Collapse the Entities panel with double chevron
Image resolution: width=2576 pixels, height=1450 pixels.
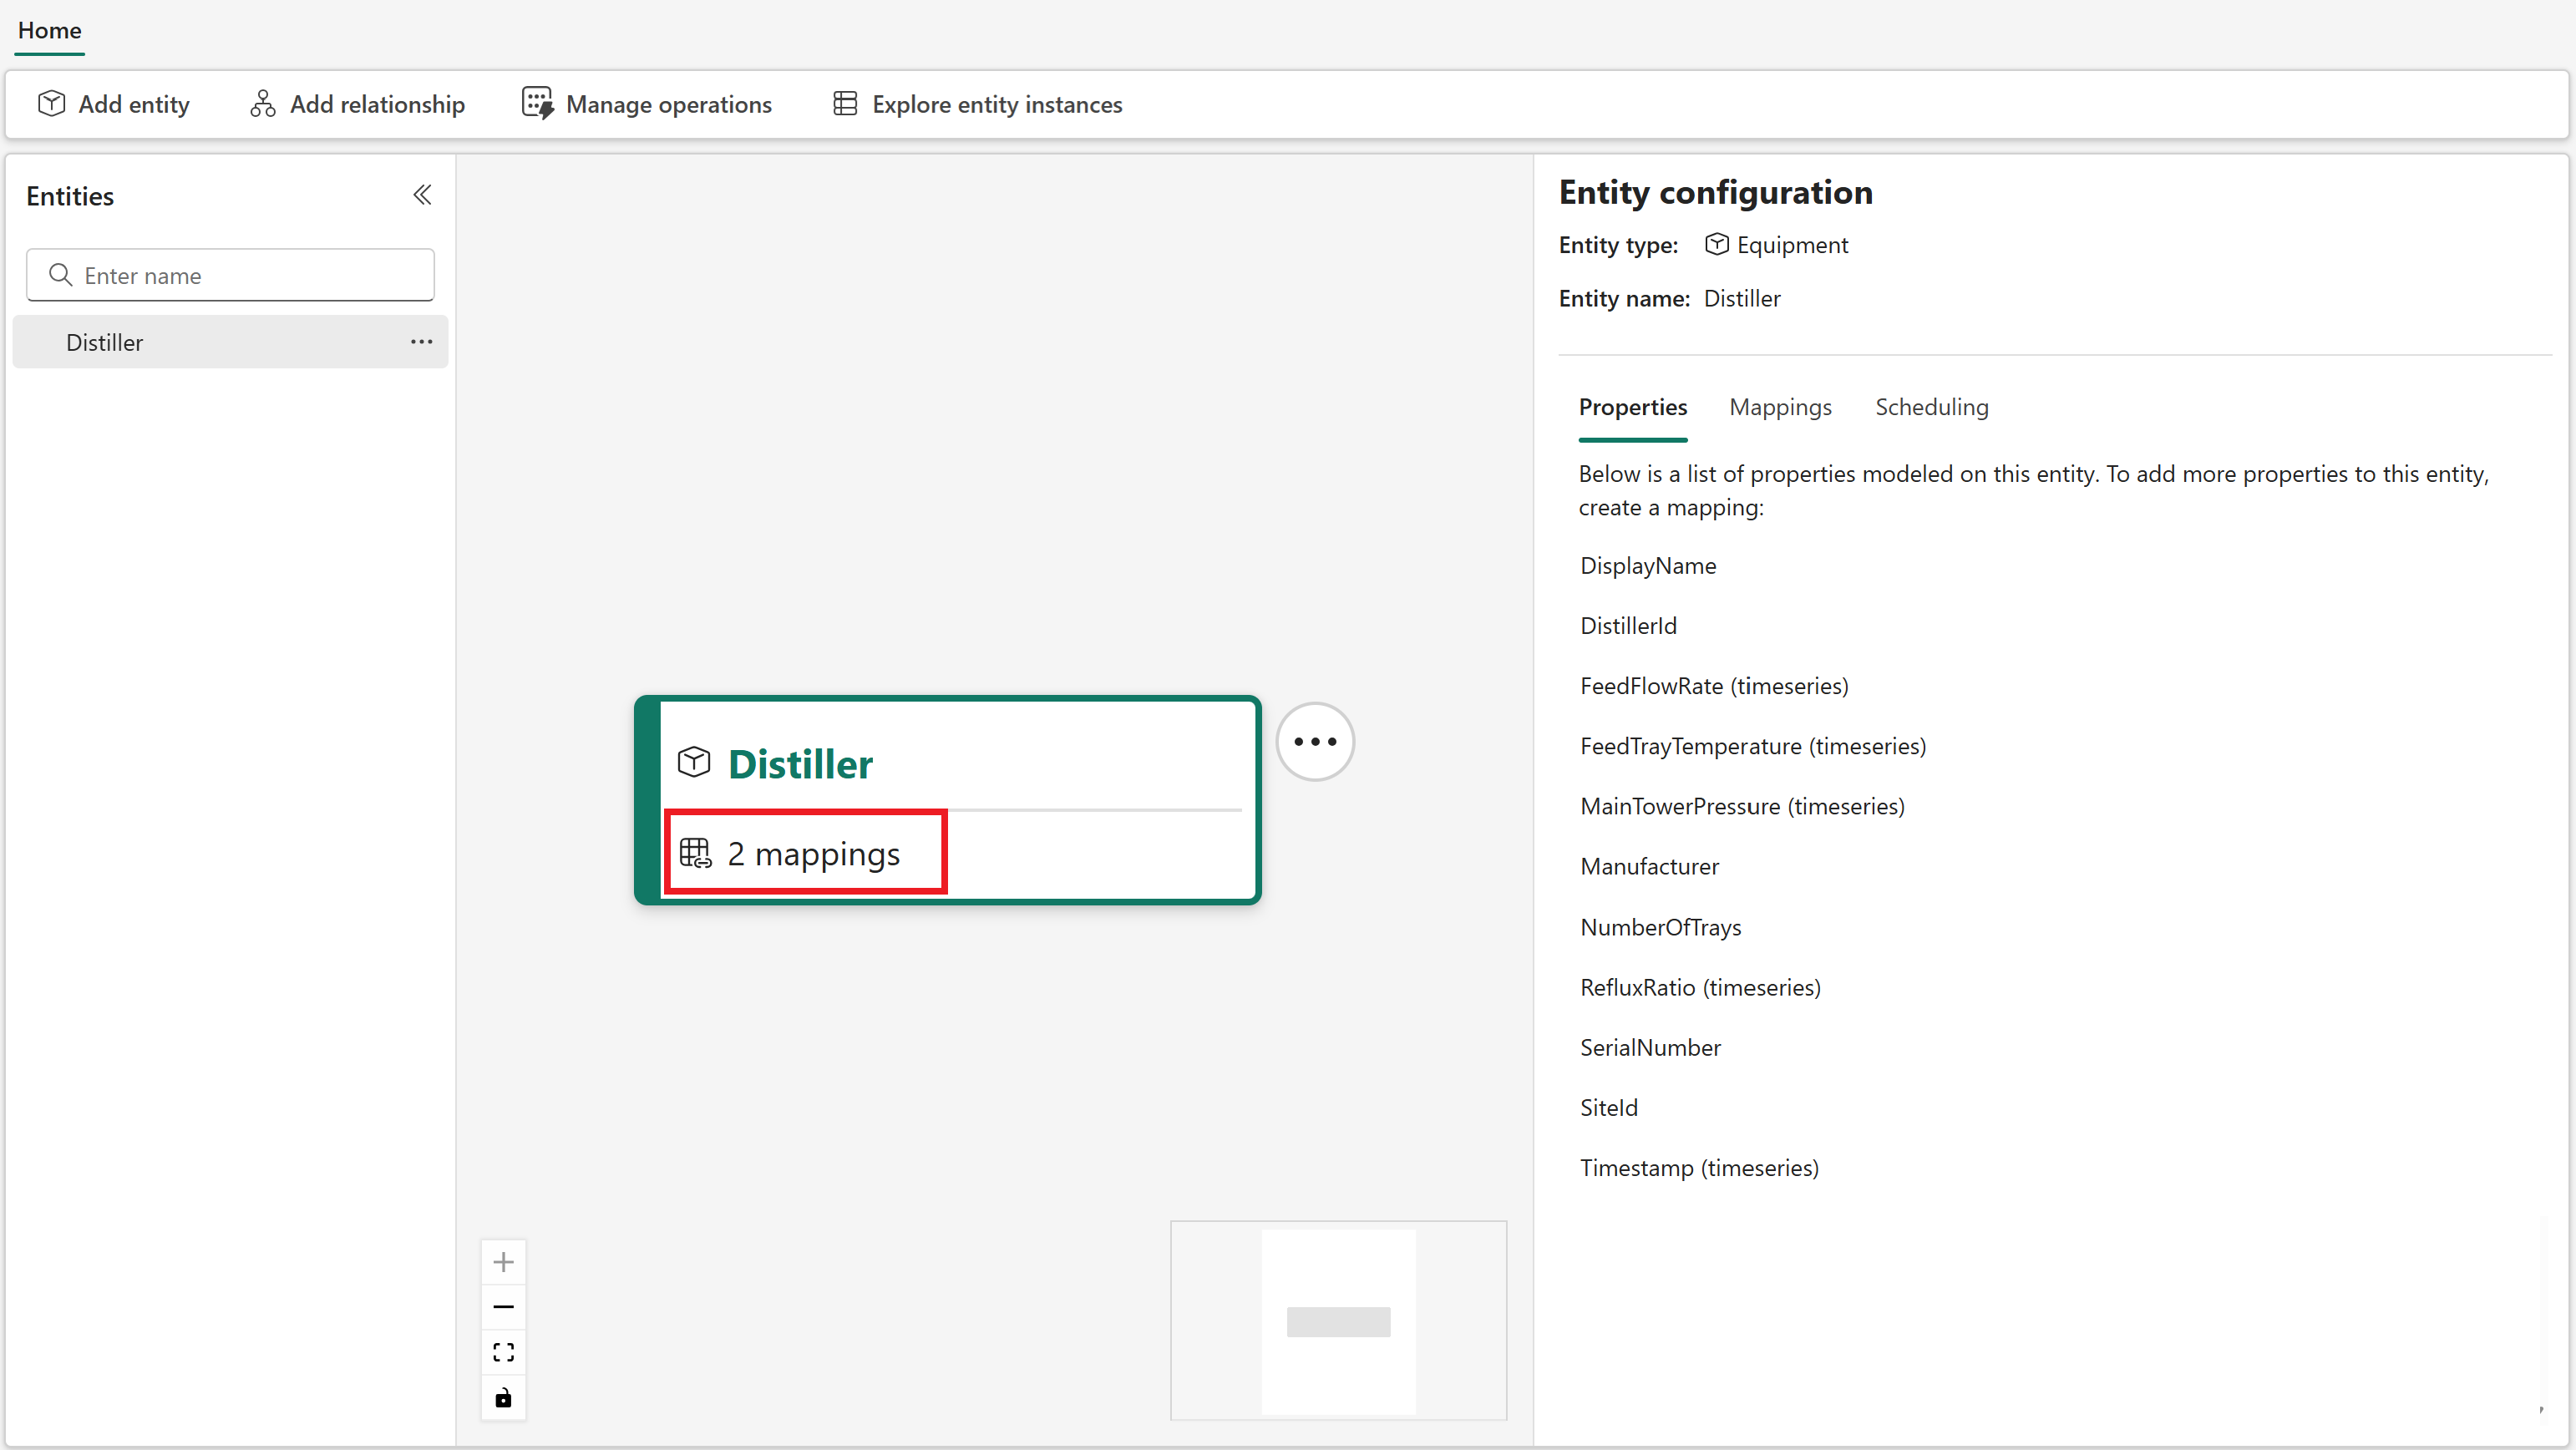point(422,195)
